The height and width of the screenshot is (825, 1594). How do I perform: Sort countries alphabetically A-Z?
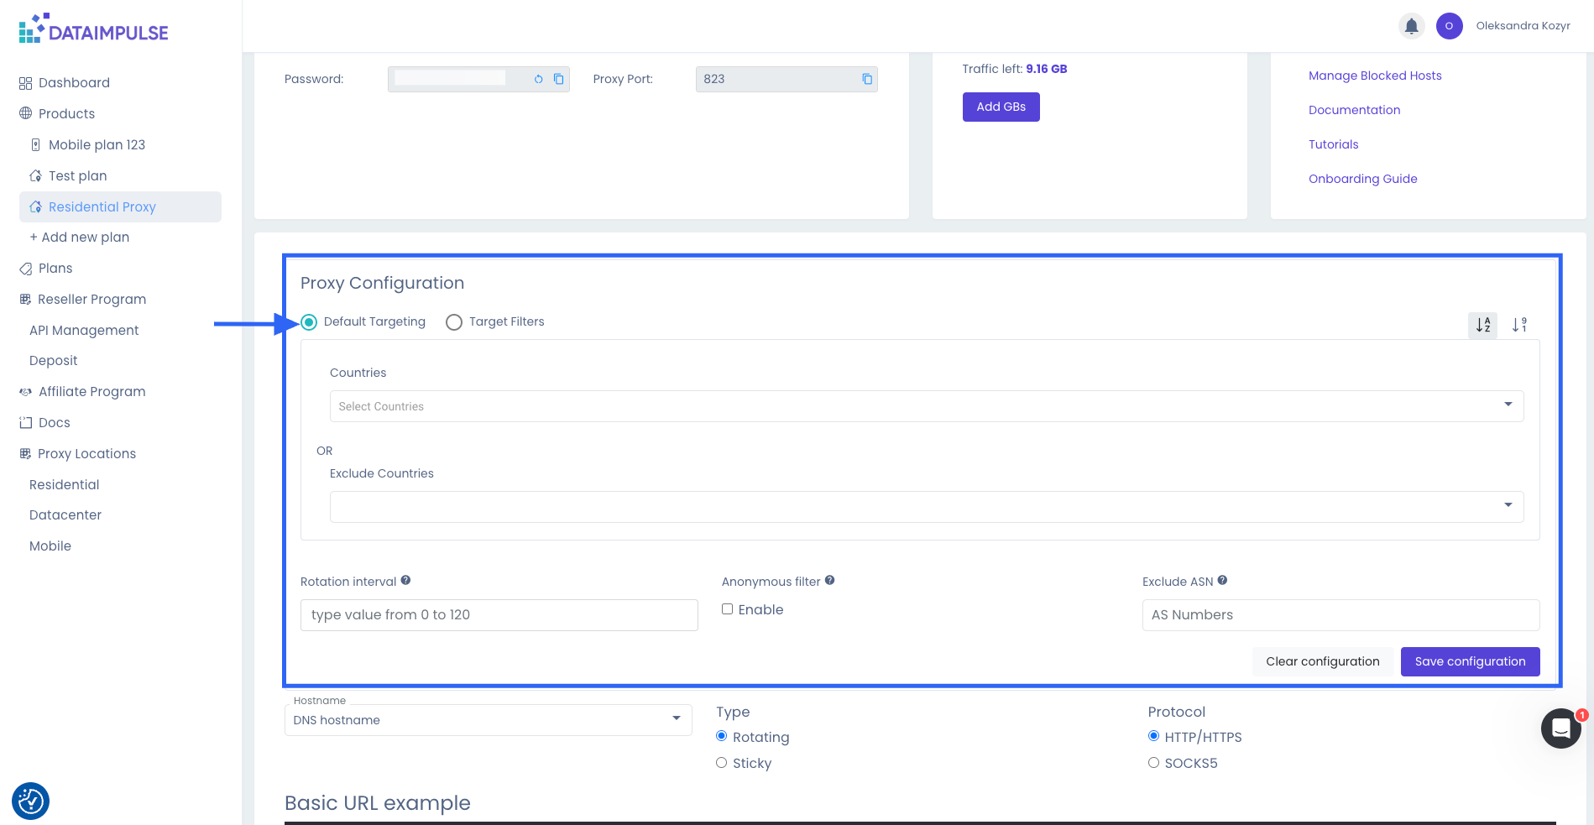coord(1482,325)
